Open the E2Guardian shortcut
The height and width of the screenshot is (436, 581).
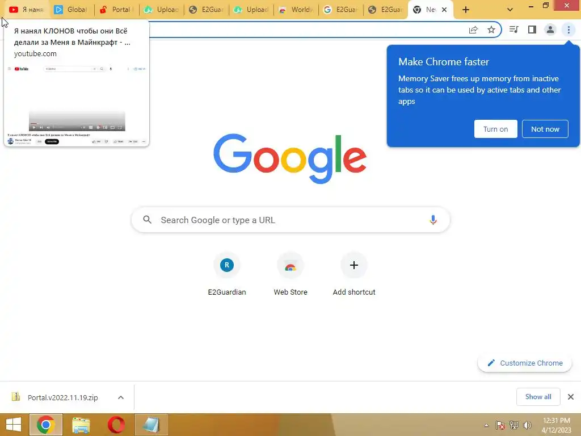pos(227,274)
